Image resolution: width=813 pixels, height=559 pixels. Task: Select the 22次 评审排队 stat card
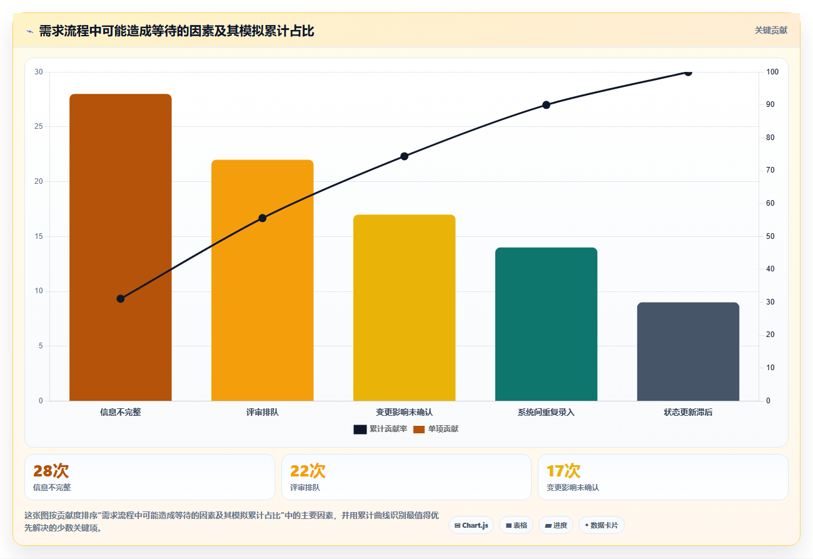(x=406, y=477)
